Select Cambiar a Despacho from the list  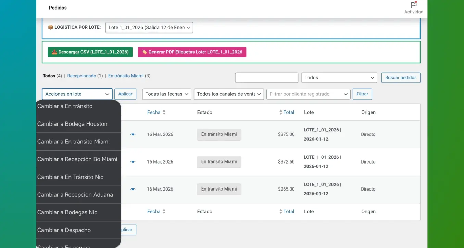[64, 230]
